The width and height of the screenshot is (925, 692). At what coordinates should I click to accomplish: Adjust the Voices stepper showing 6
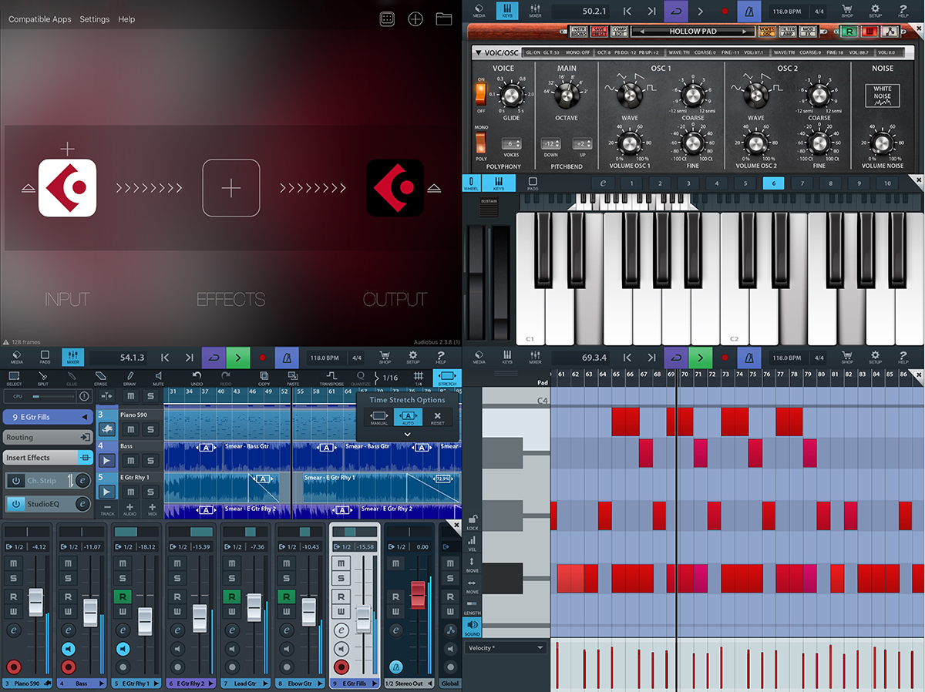point(511,144)
